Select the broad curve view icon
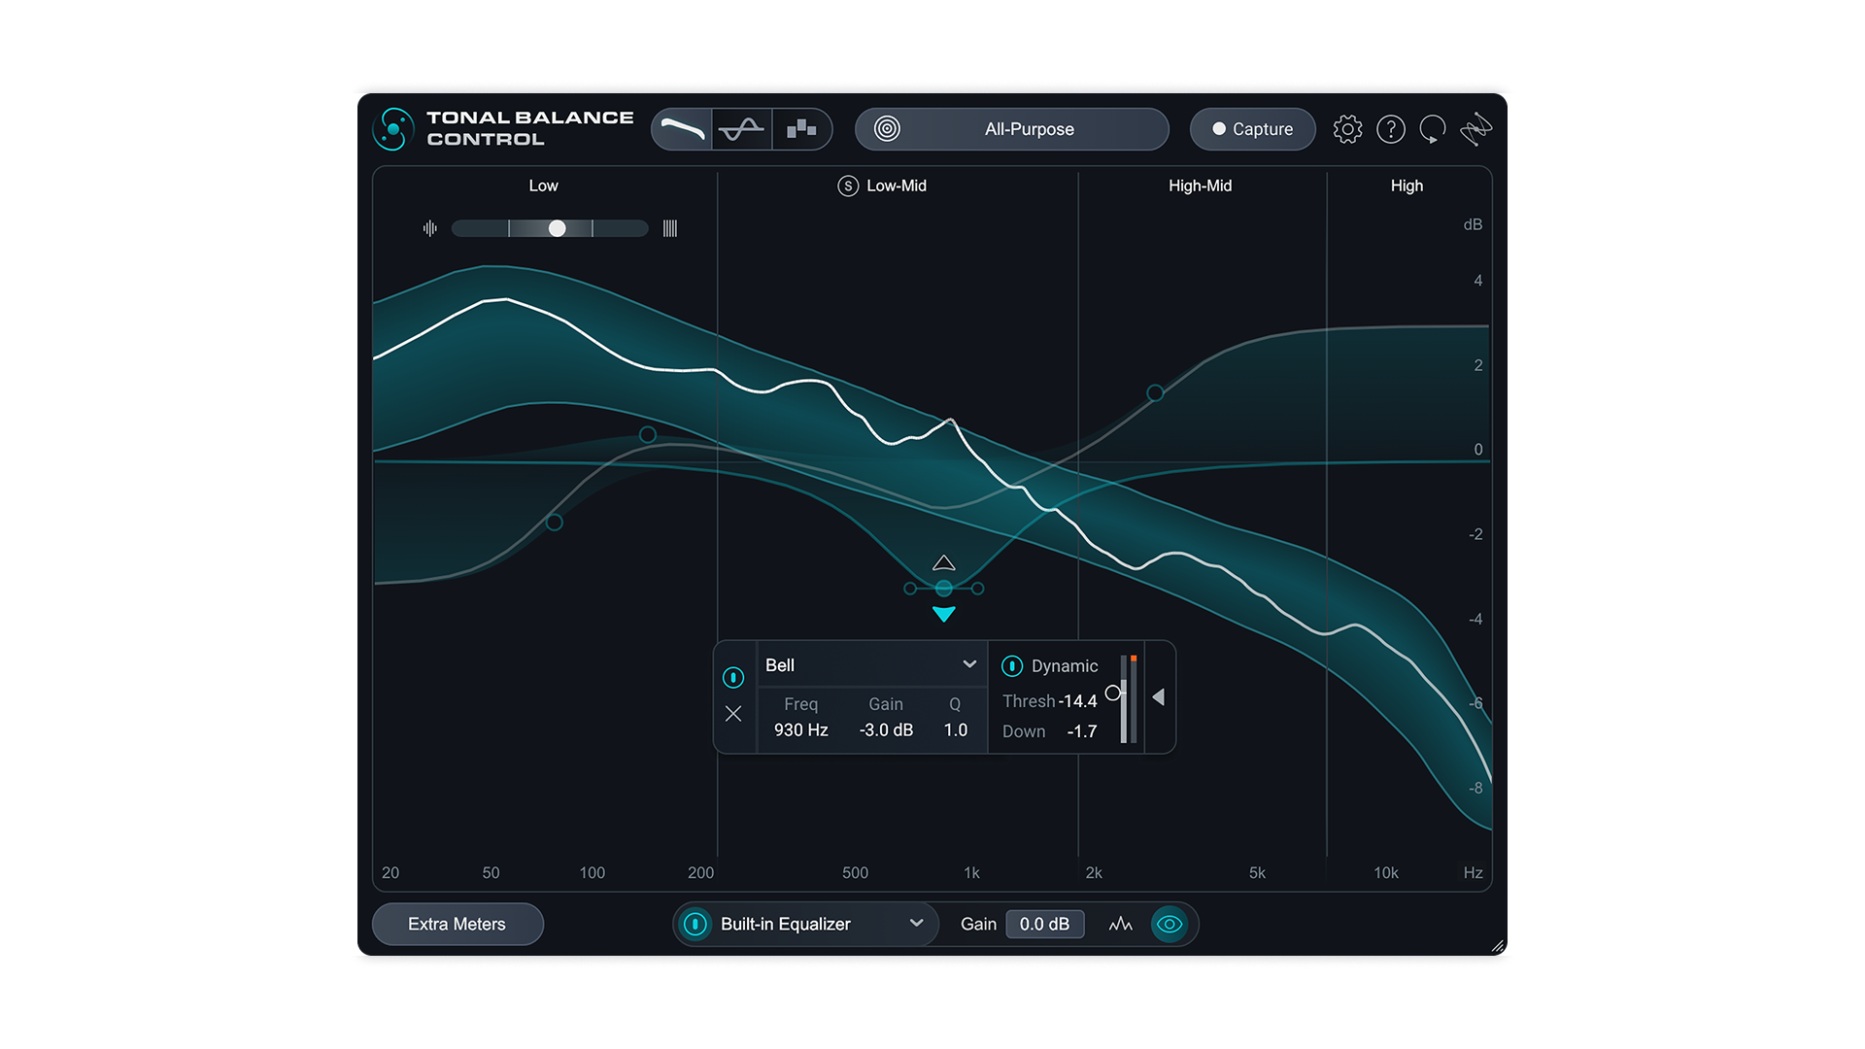 (682, 129)
